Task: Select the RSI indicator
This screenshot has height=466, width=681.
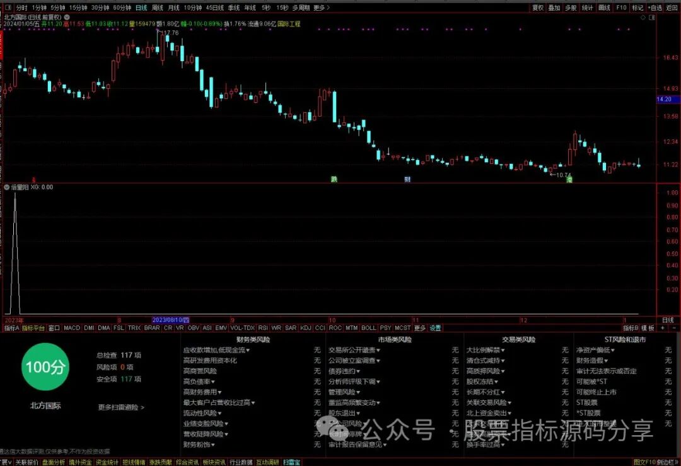Action: (263, 328)
